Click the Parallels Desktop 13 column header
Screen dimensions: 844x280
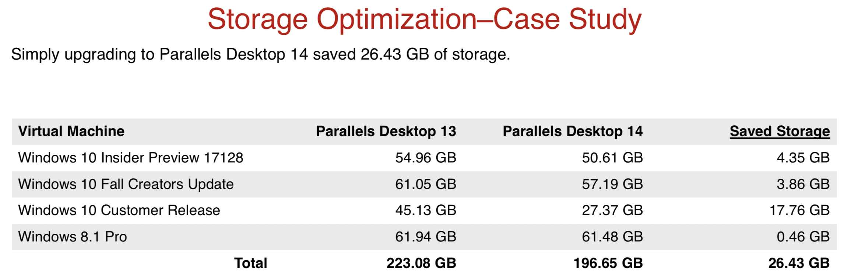(386, 131)
